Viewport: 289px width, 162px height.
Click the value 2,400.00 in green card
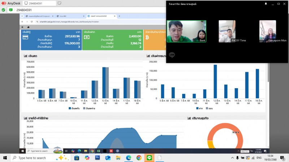(x=135, y=36)
